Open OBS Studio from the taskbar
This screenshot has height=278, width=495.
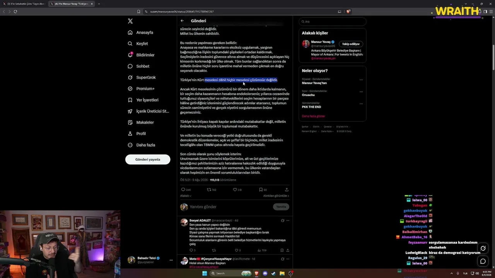tap(291, 273)
